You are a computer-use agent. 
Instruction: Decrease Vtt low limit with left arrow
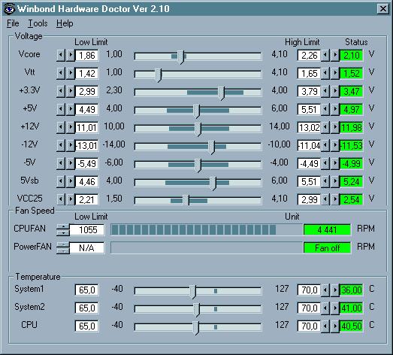tap(61, 73)
